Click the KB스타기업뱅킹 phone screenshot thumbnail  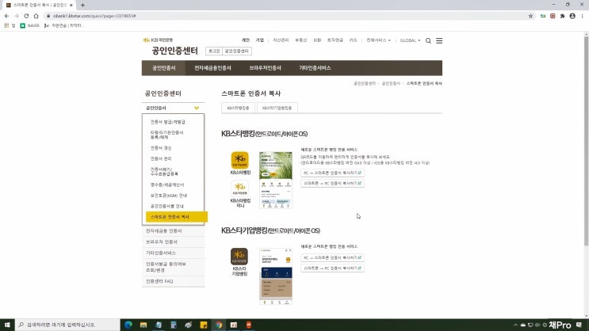coord(276,276)
